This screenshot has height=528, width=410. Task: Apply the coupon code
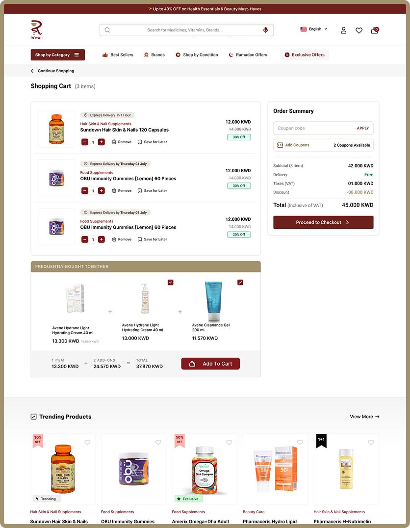(362, 128)
